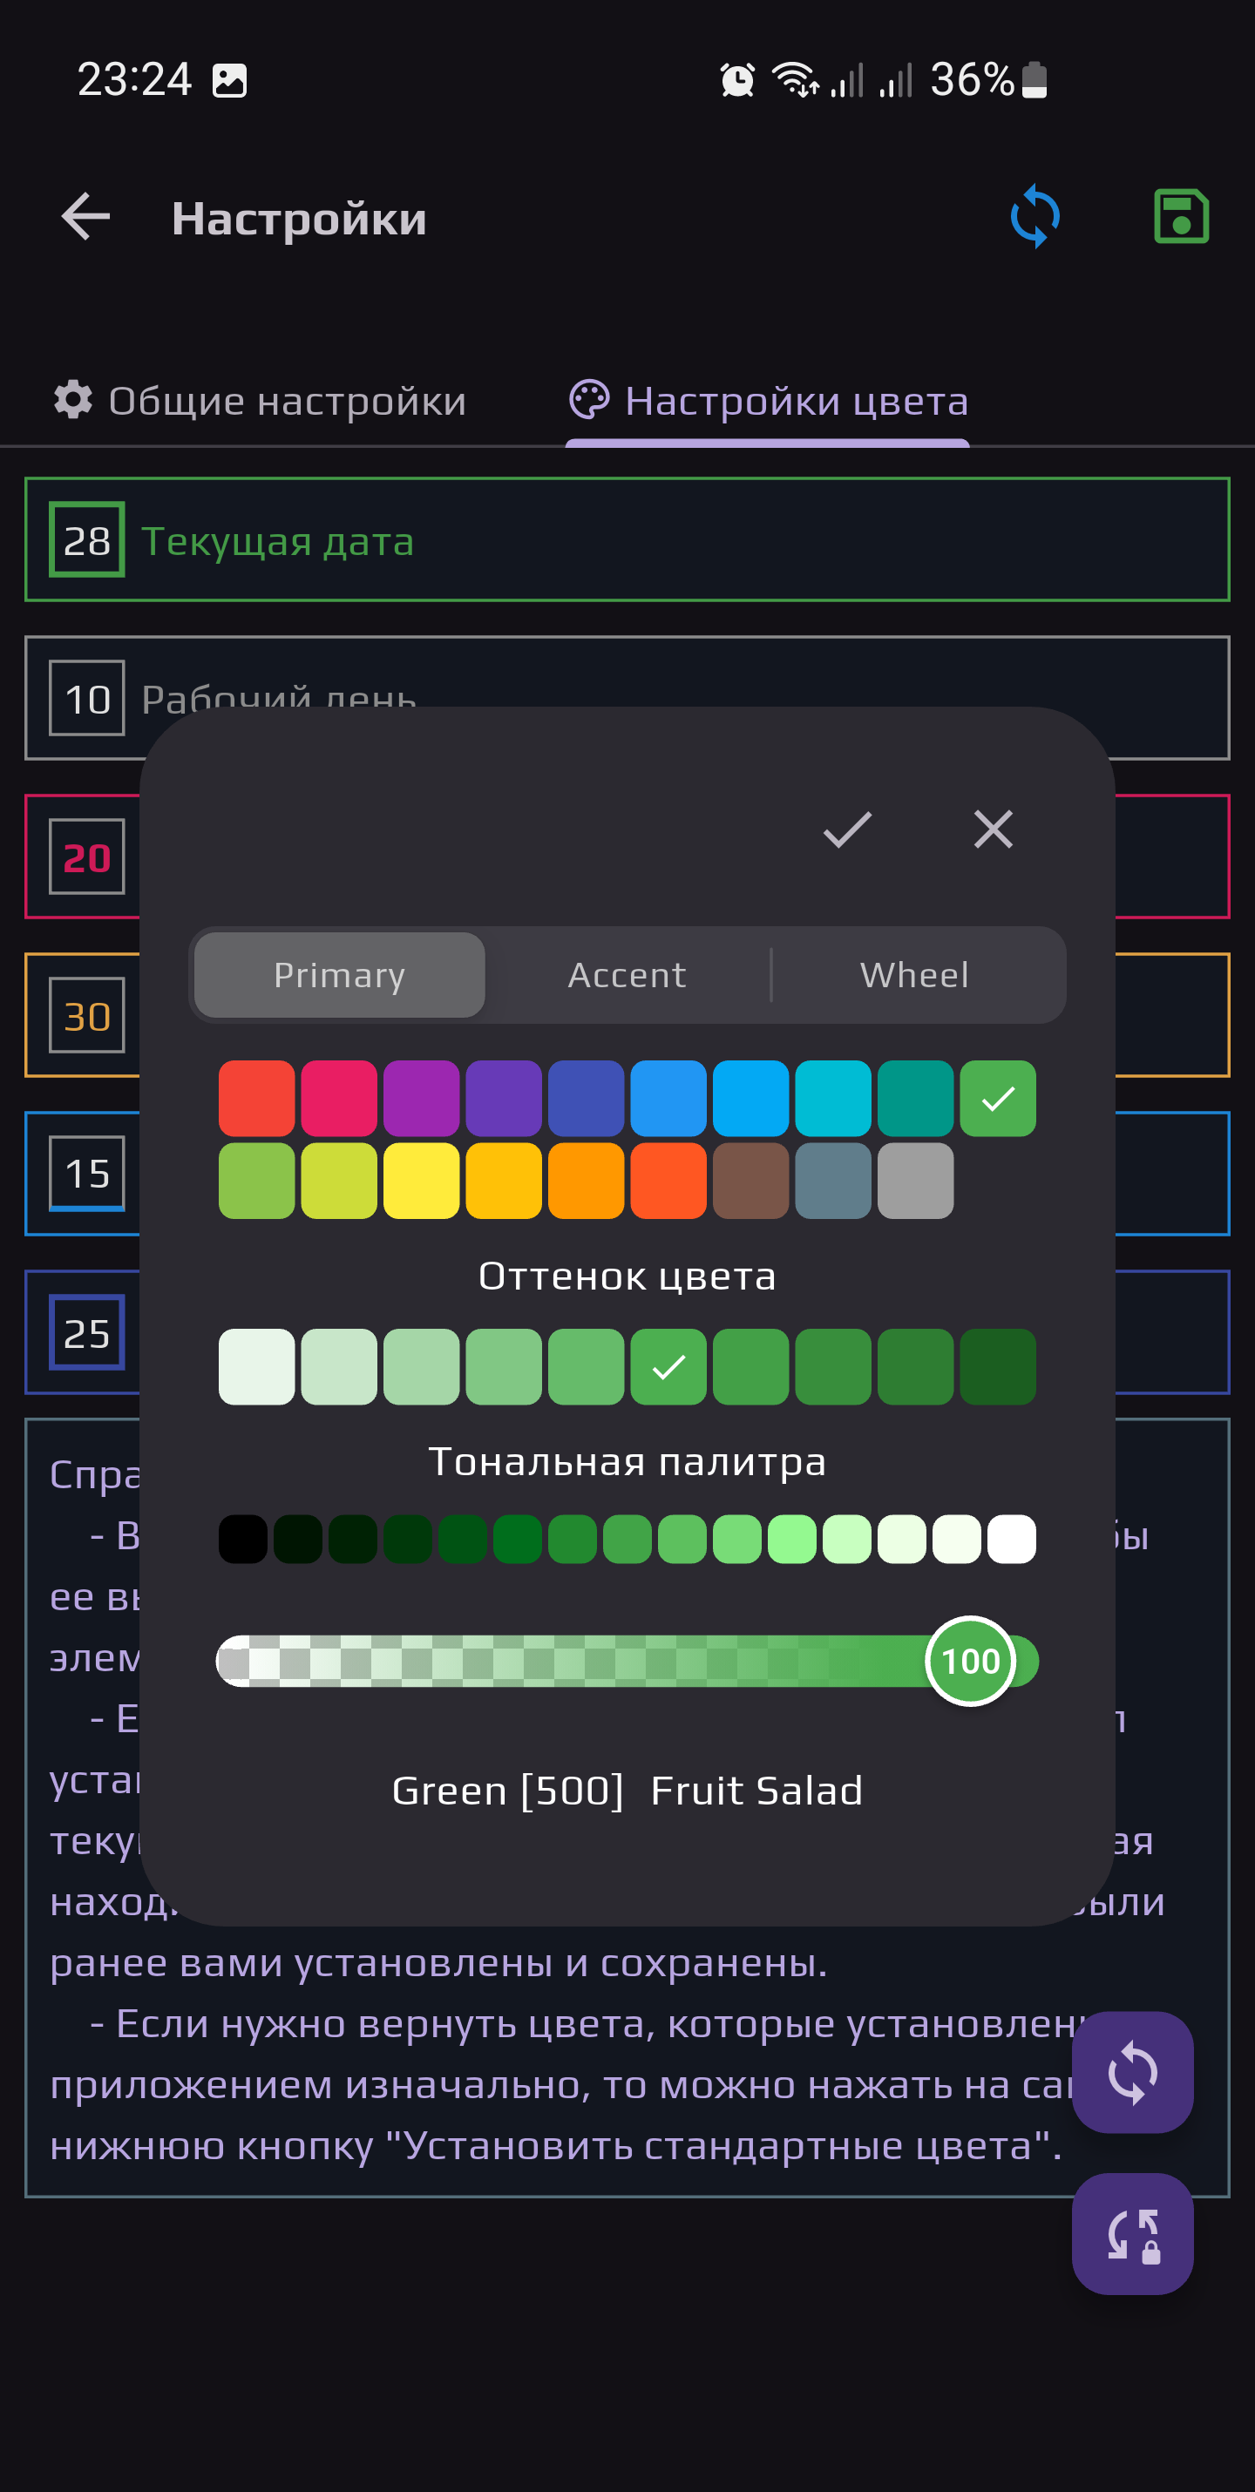Select the brown primary color swatch
The height and width of the screenshot is (2492, 1255).
pos(750,1181)
